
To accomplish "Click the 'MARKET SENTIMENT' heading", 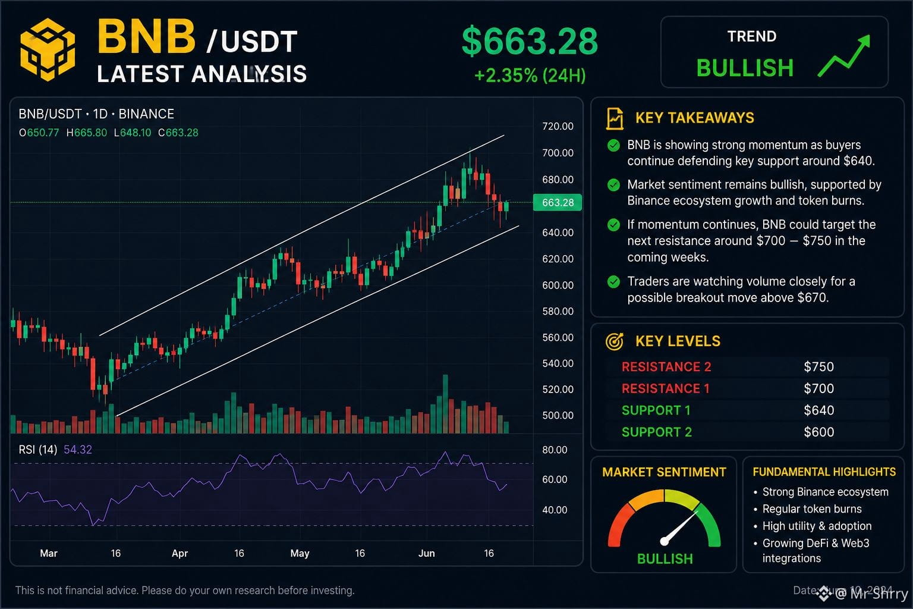I will coord(664,472).
